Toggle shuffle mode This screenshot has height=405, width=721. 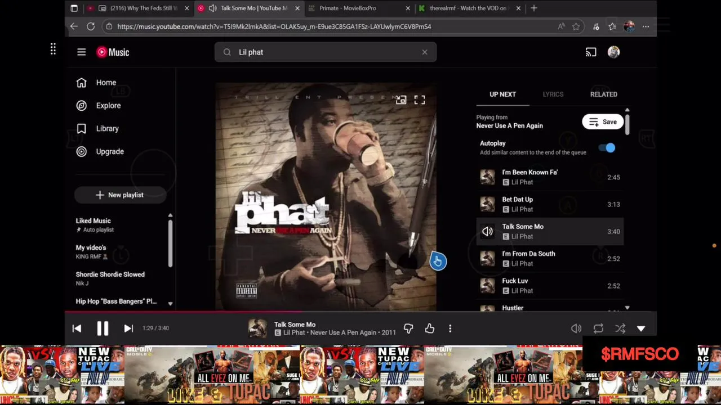620,328
